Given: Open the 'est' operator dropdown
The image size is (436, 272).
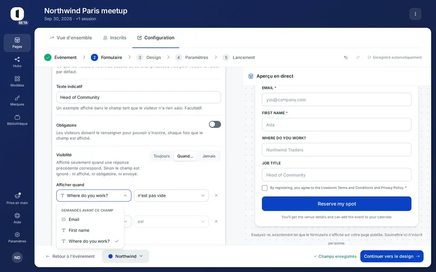Looking at the screenshot, I should pyautogui.click(x=171, y=222).
